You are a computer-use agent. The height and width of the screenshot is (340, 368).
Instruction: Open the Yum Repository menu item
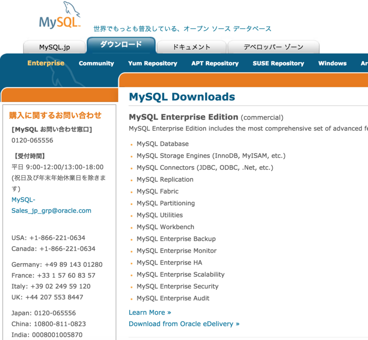coord(153,63)
